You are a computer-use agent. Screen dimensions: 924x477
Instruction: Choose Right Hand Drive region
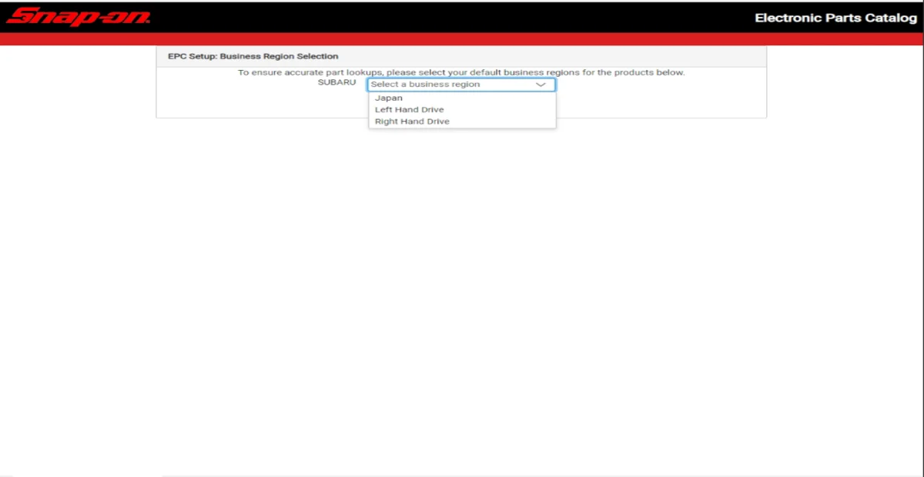pyautogui.click(x=462, y=122)
